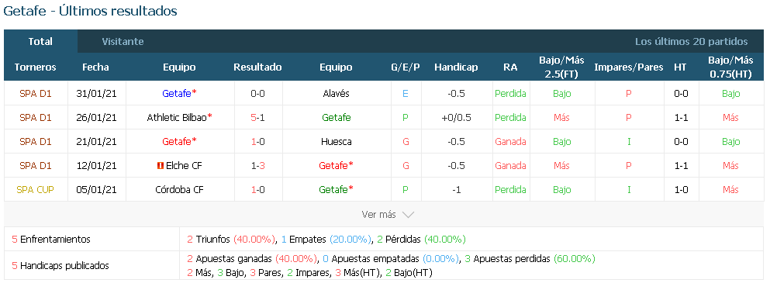
Task: Select the Total tab
Action: click(40, 42)
